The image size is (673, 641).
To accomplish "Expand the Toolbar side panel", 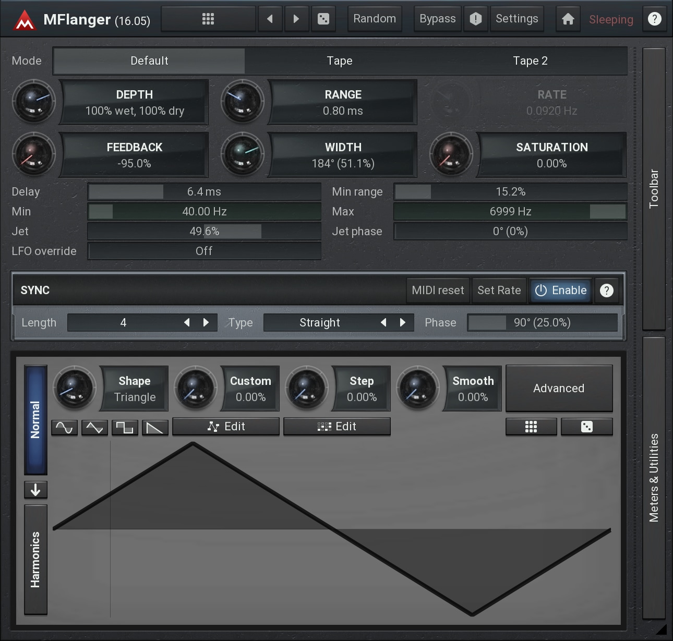I will [x=654, y=189].
